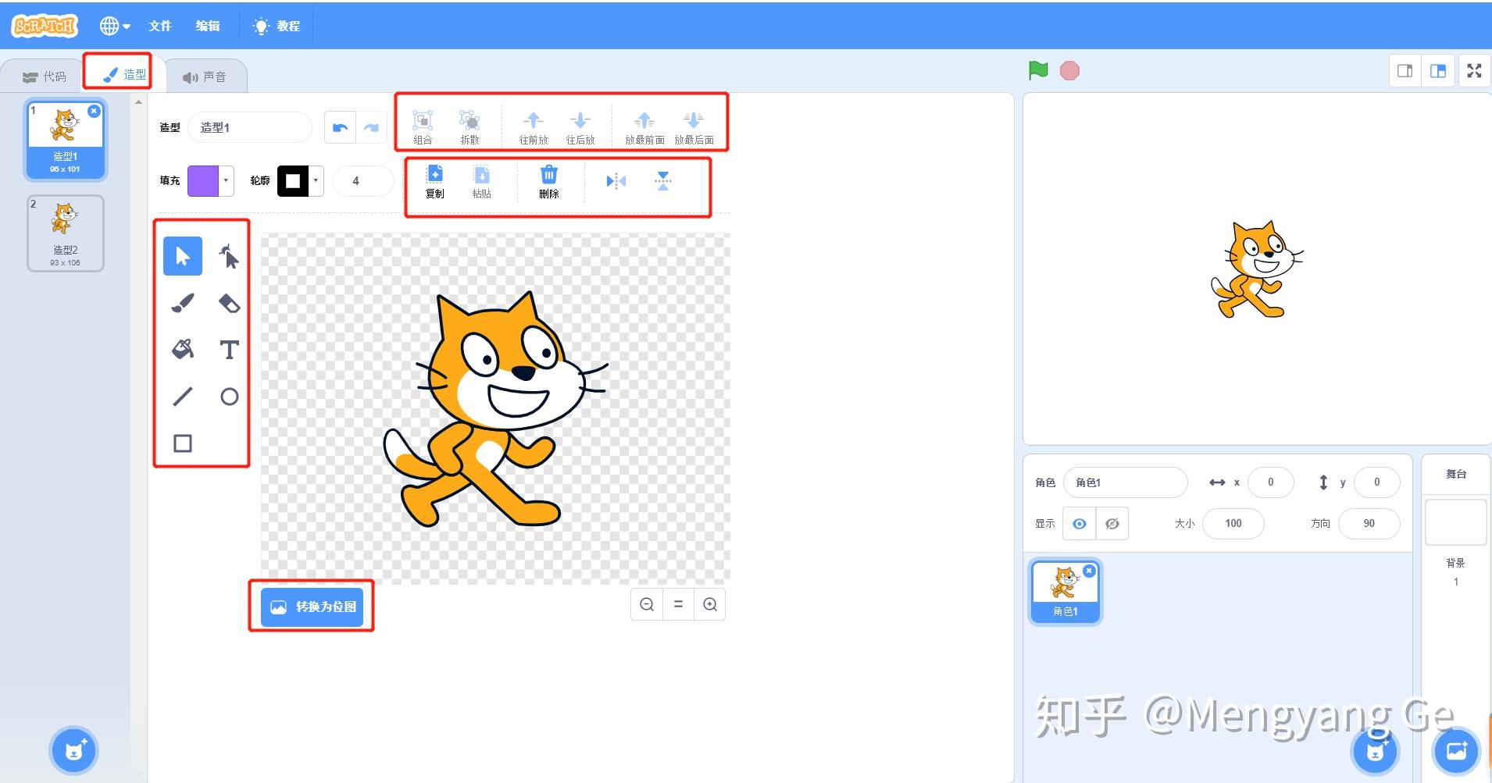Click the purple fill color swatch

click(203, 181)
